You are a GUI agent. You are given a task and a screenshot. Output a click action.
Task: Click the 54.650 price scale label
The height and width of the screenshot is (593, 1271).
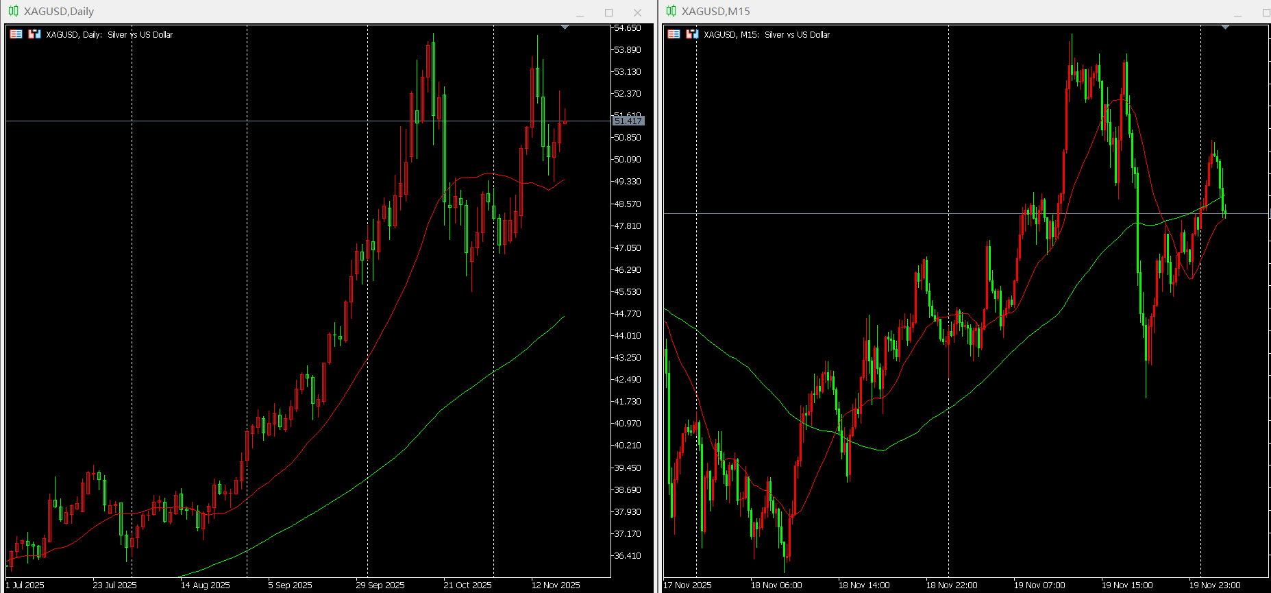point(627,28)
